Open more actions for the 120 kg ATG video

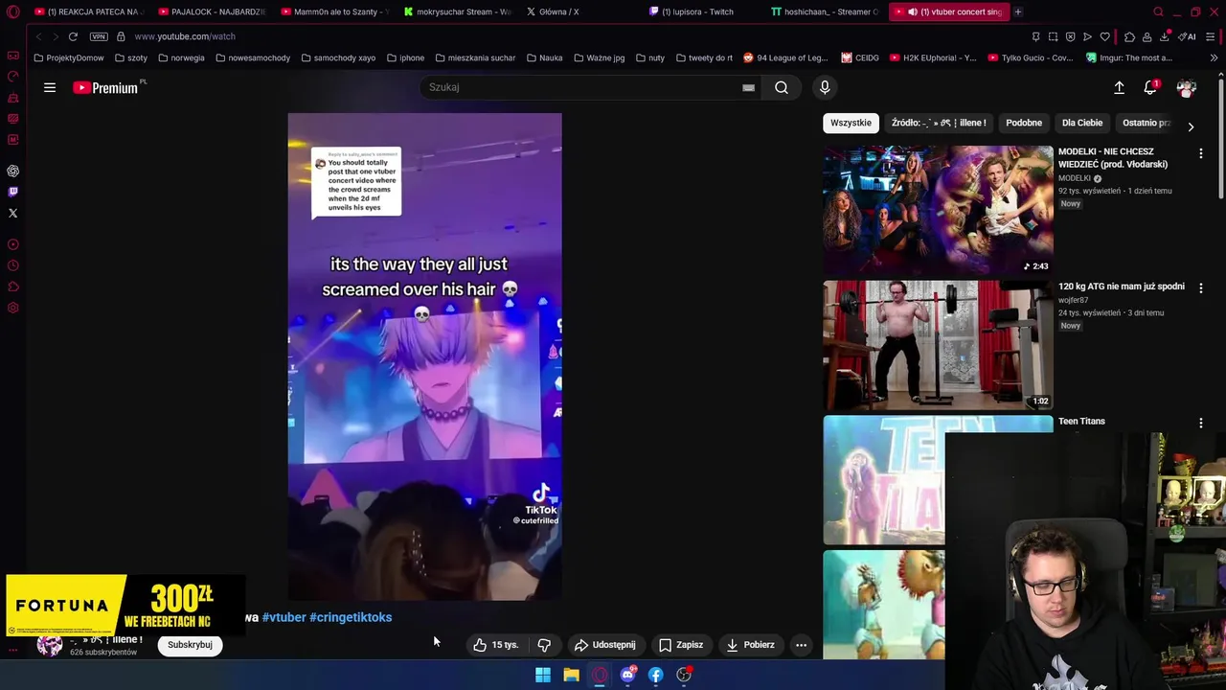(x=1201, y=287)
